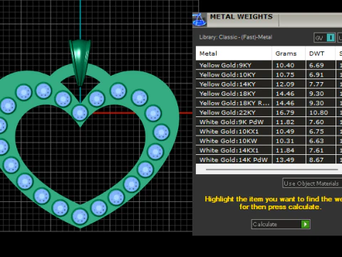Image resolution: width=342 pixels, height=257 pixels.
Task: Click the 10.80 DWT value
Action: [x=318, y=113]
